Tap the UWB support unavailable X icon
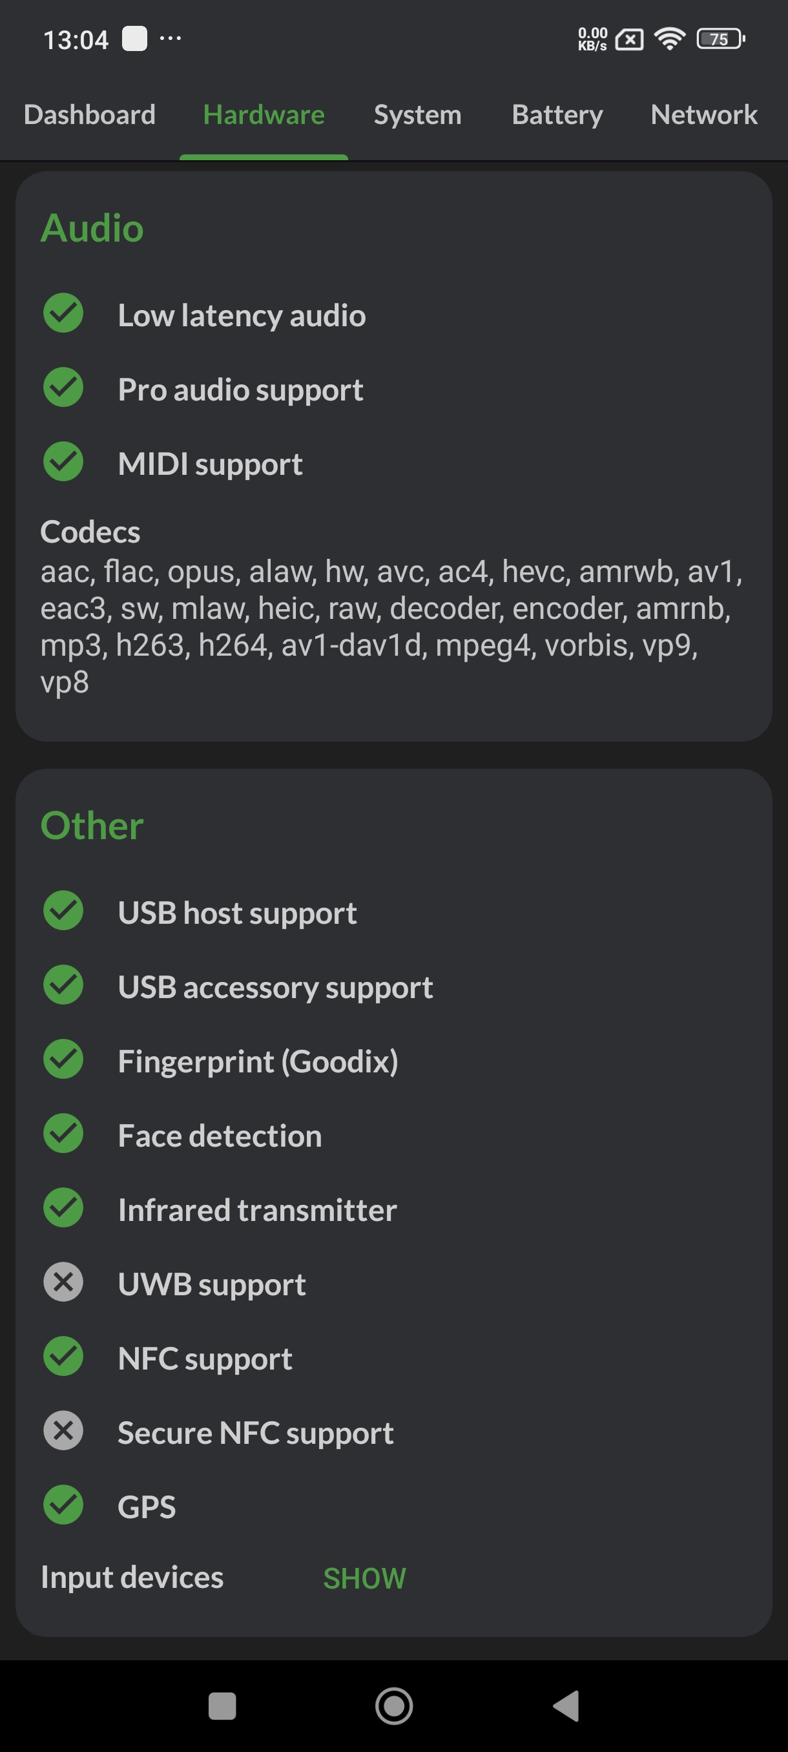Viewport: 788px width, 1752px height. click(63, 1282)
